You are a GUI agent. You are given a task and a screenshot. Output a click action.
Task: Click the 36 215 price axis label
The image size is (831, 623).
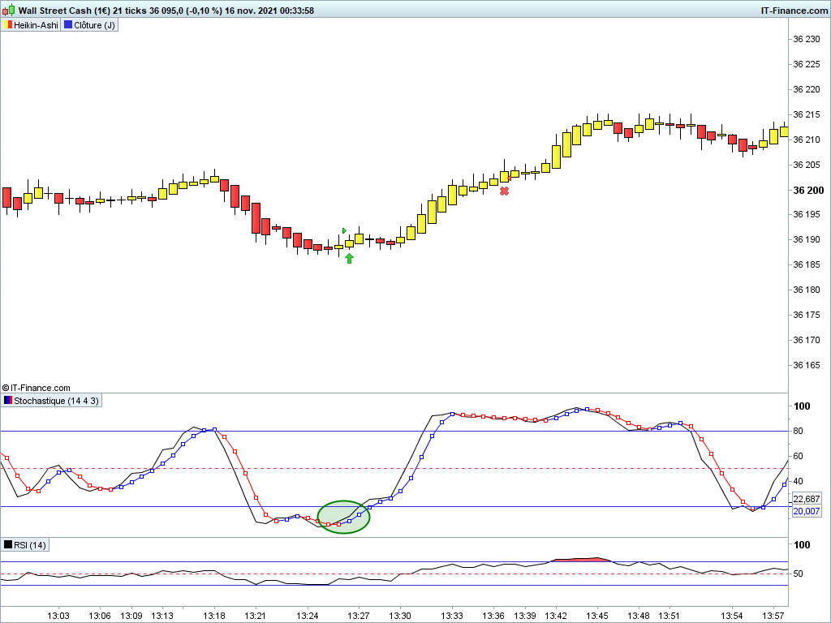[806, 114]
